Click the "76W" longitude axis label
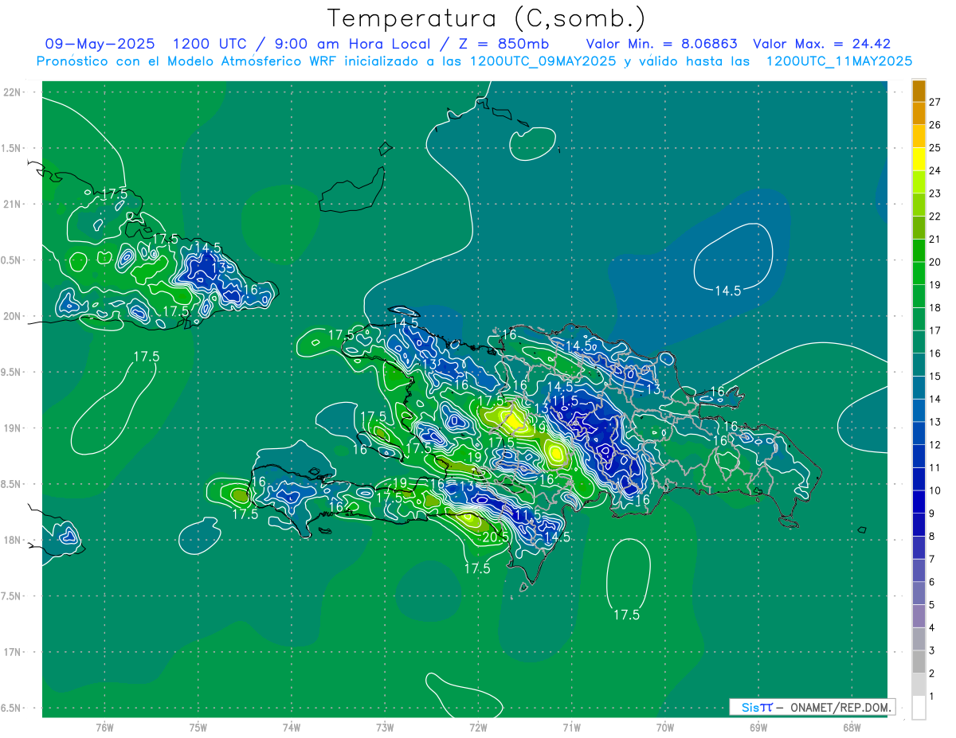Viewport: 956px width, 738px height. pos(104,727)
